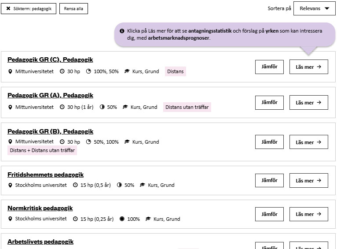Screen dimensions: 337x249
Task: Click full-circle pace icon in Normkritisk pedagogik row
Action: pos(122,219)
